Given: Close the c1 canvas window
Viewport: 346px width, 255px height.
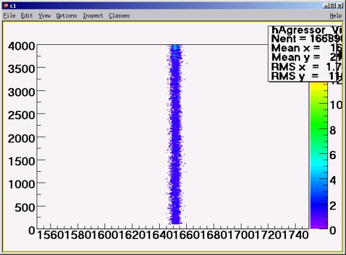Looking at the screenshot, I should click(340, 6).
